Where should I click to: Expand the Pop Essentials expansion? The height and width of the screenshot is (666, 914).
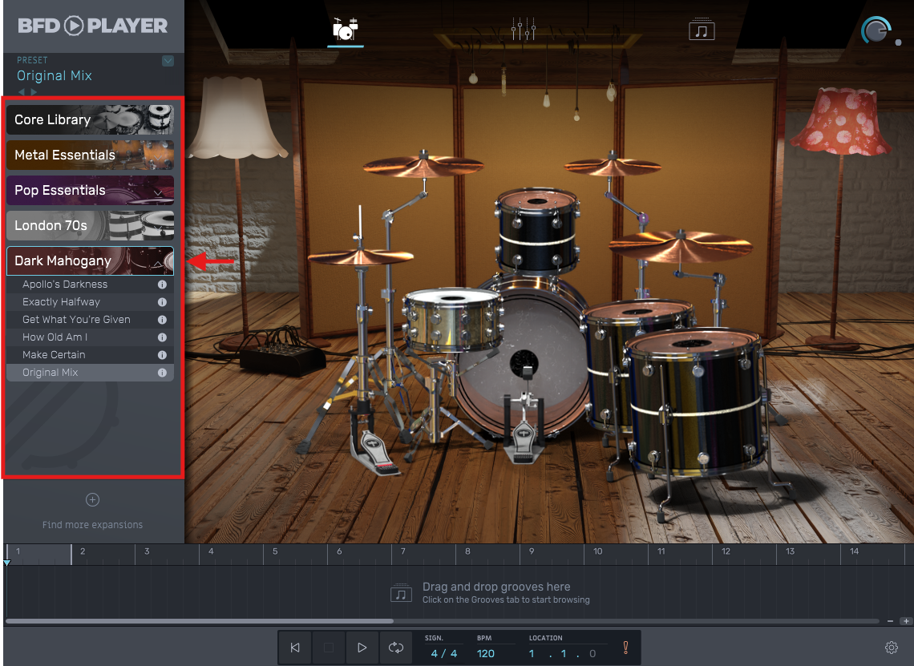91,191
